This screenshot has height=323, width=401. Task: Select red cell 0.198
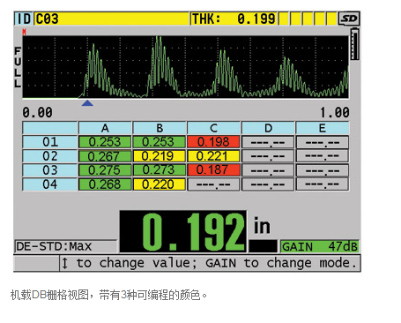213,142
